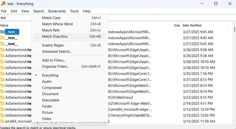Screen dimensions: 236x129
Task: Open the Tools menu
Action: tap(74, 11)
